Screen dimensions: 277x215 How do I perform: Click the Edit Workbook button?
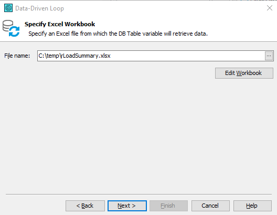point(244,73)
